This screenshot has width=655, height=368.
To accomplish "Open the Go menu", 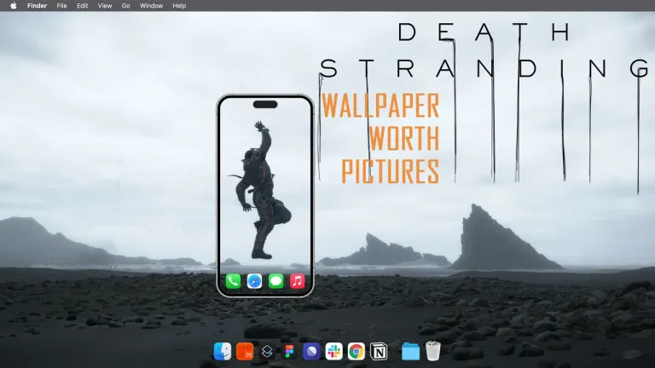I will (125, 6).
